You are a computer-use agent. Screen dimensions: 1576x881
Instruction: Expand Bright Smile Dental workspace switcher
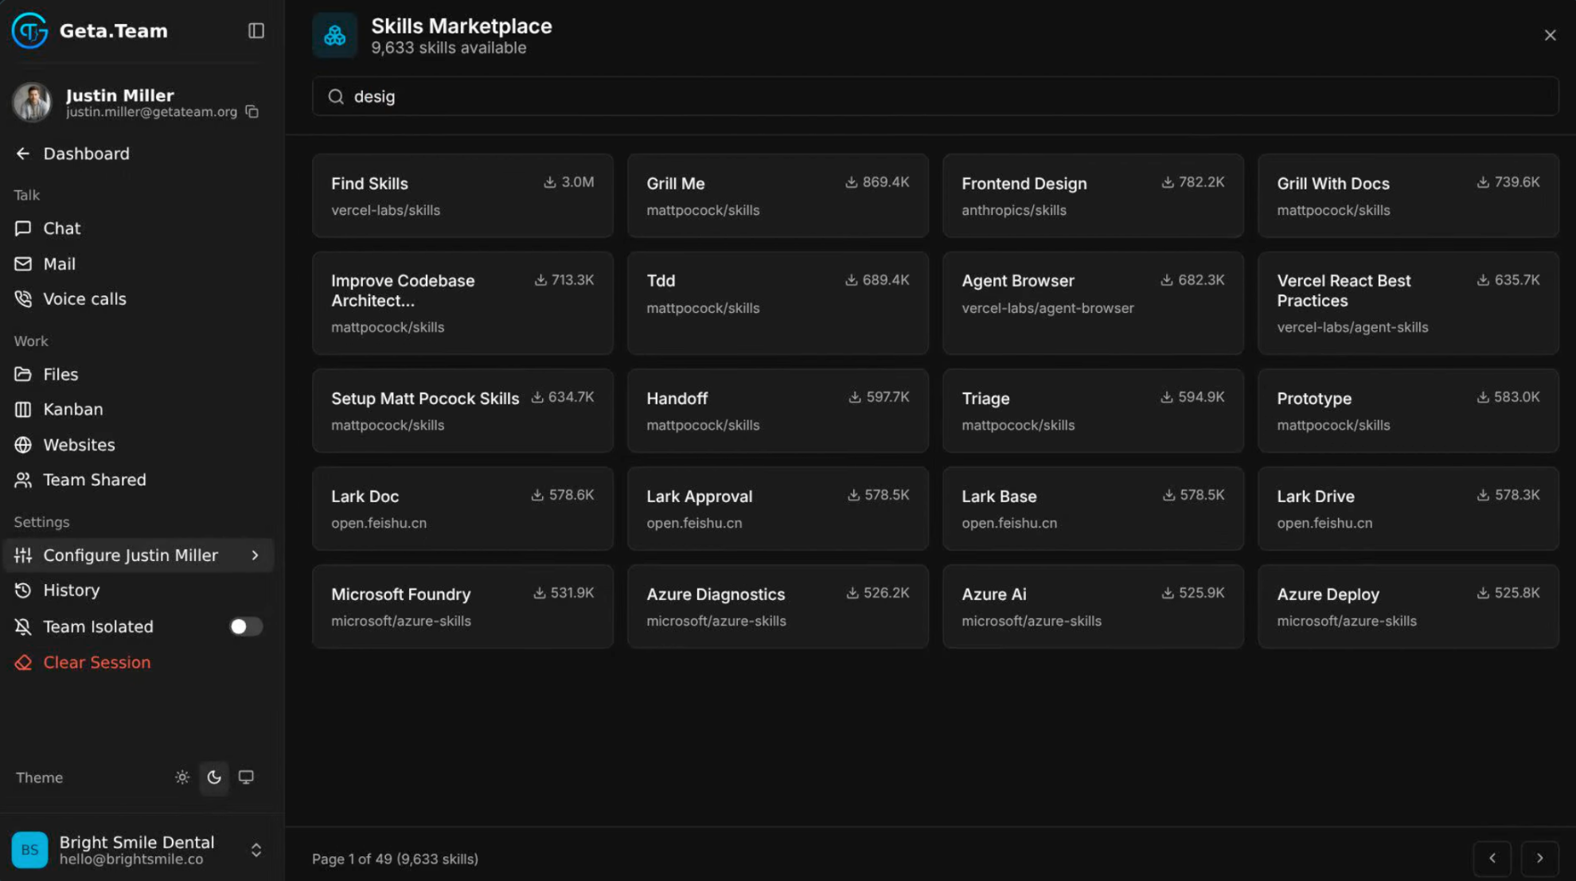(x=256, y=850)
